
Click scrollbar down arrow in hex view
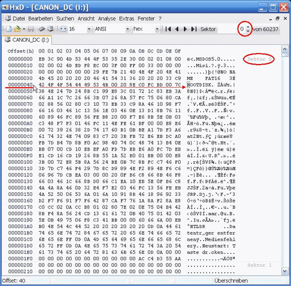(285, 271)
